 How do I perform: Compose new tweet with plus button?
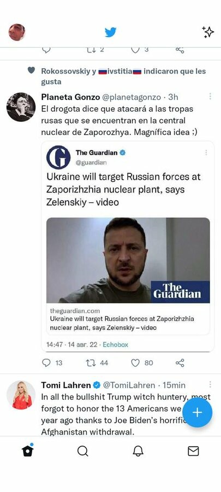197,413
